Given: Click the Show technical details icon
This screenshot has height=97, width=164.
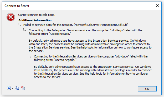Looking at the screenshot, I should pyautogui.click(x=23, y=88).
